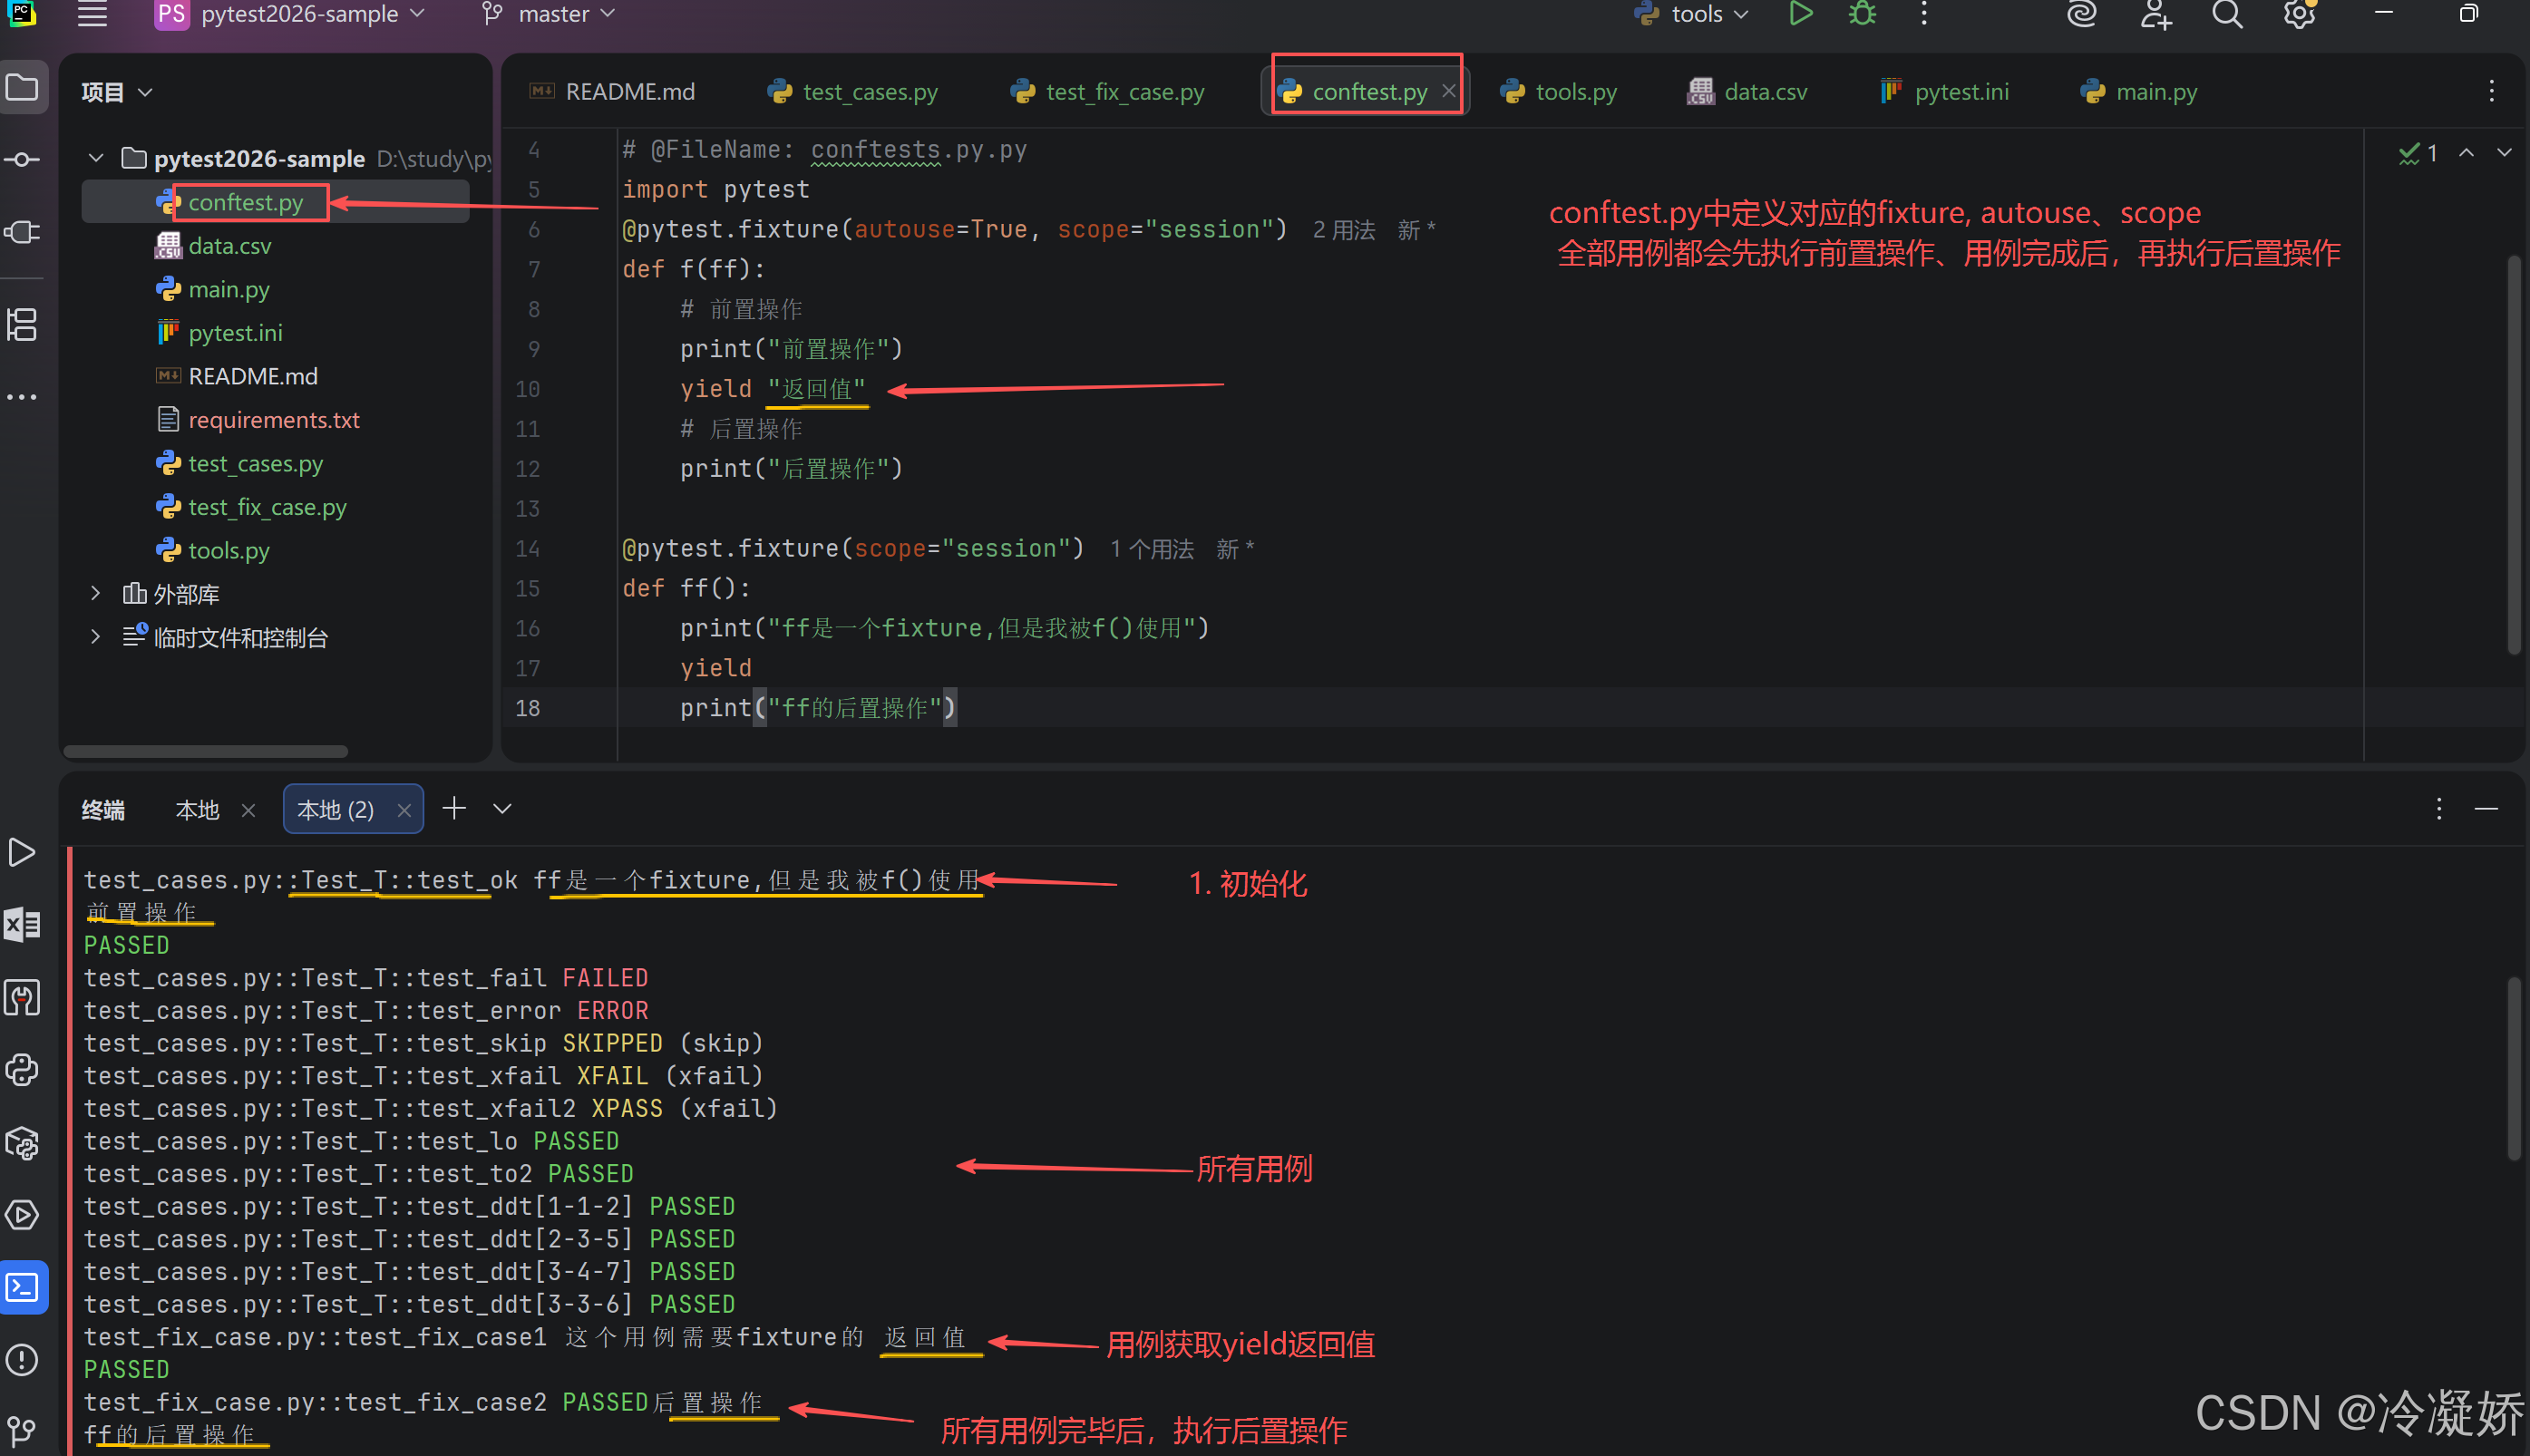Switch to 本地 terminal tab

(x=197, y=809)
